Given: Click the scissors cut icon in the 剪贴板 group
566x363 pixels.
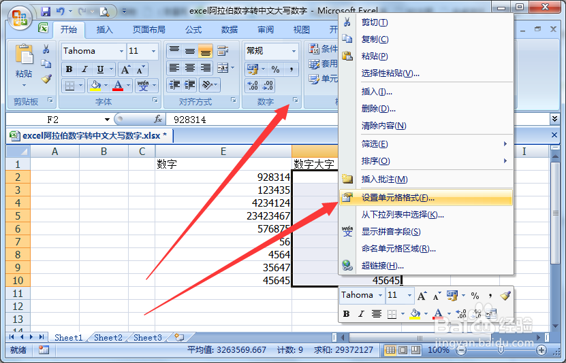Looking at the screenshot, I should [x=46, y=49].
